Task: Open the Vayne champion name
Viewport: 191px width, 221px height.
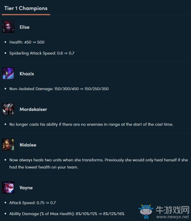Action: click(x=26, y=188)
